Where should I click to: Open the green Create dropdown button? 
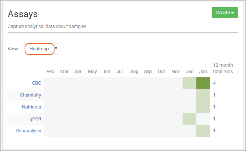point(224,13)
